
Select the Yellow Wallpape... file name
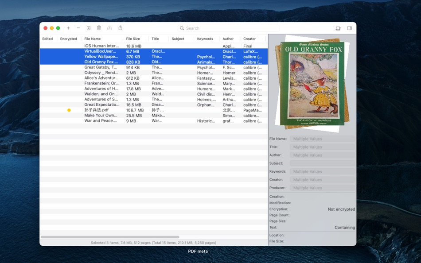point(101,57)
